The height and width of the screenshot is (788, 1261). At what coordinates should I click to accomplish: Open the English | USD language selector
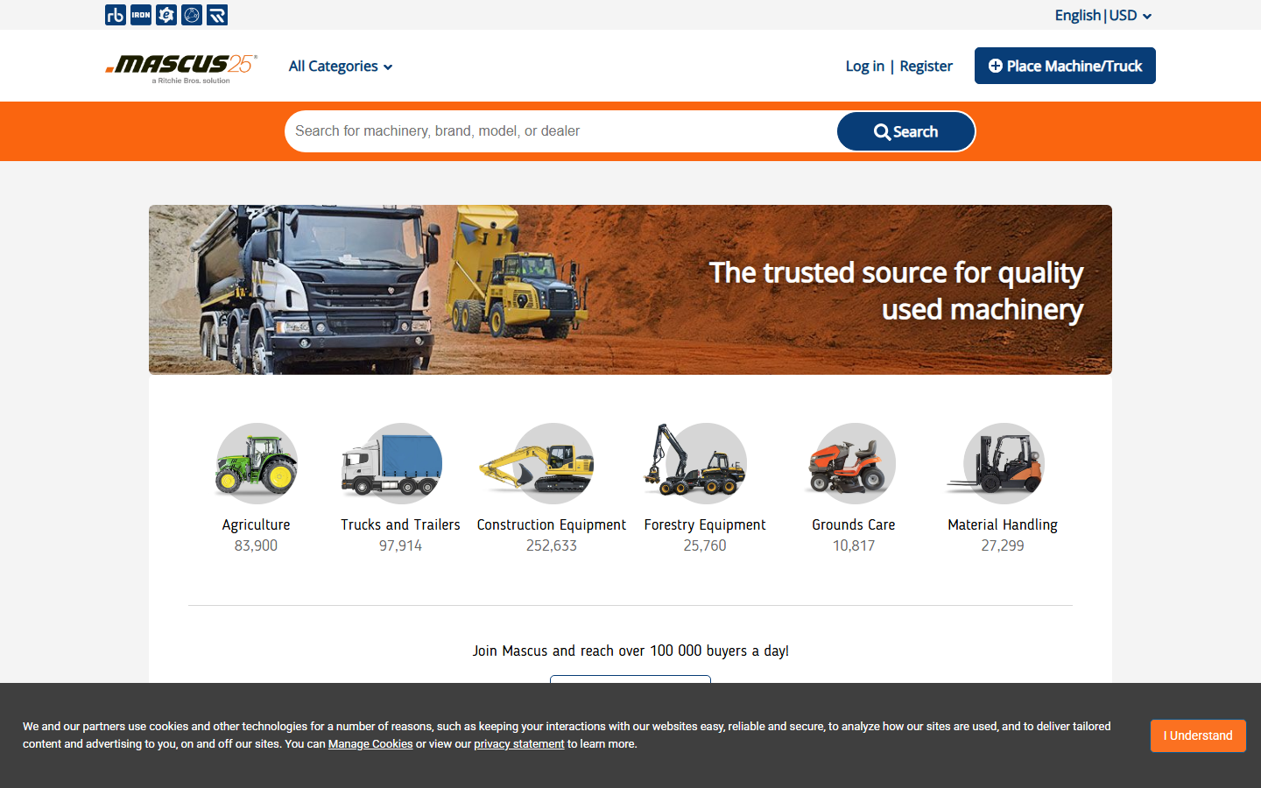tap(1103, 15)
